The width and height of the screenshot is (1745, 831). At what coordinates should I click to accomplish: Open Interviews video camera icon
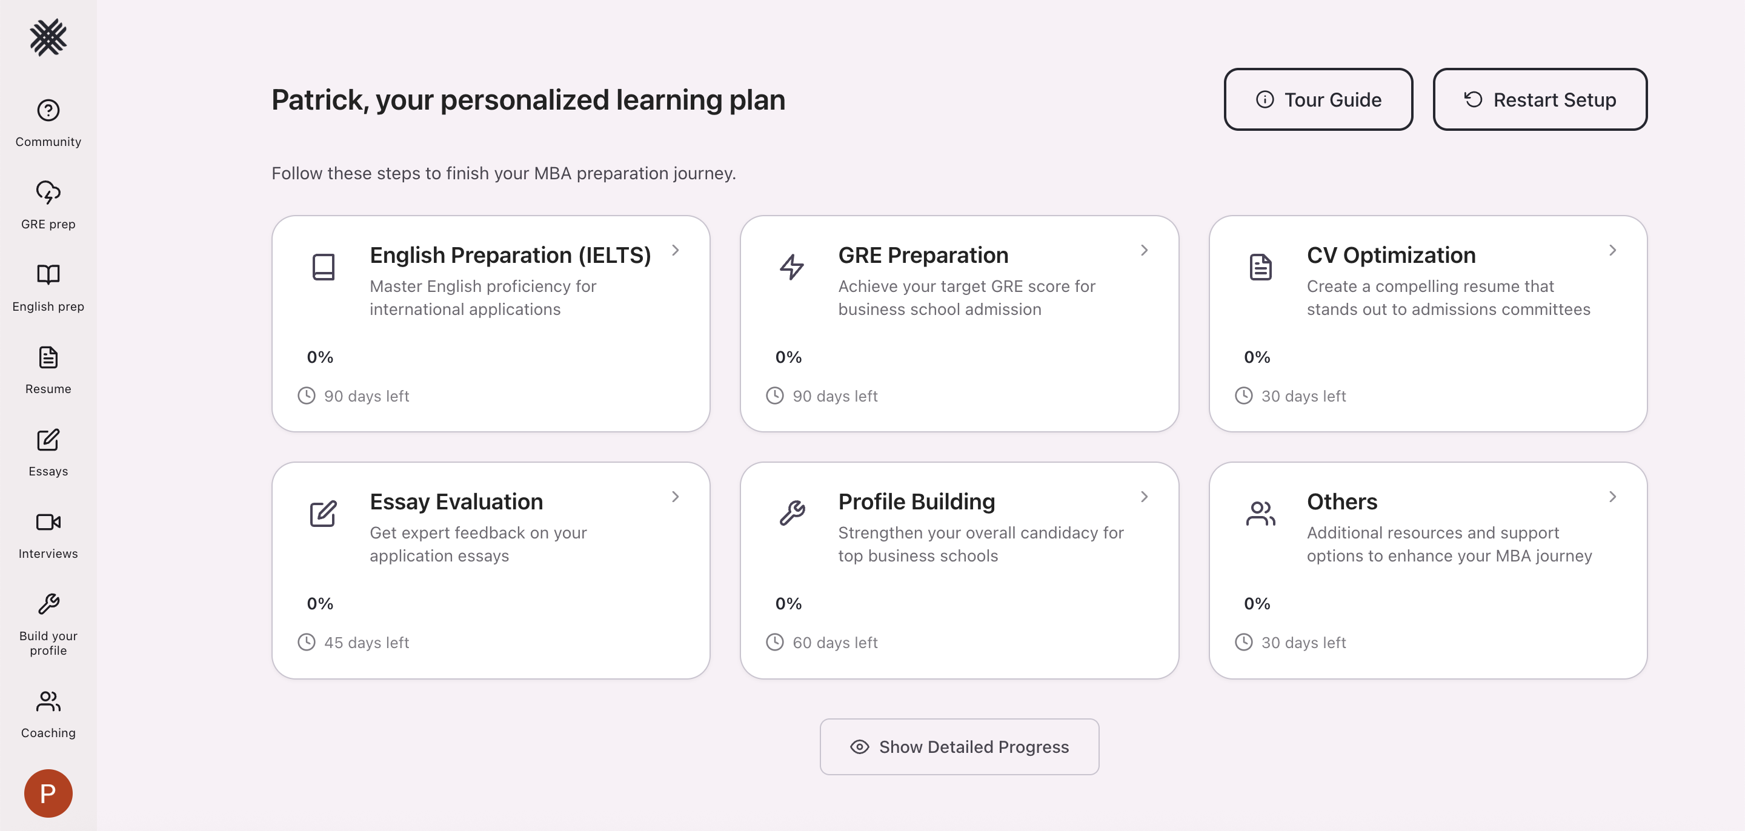48,522
